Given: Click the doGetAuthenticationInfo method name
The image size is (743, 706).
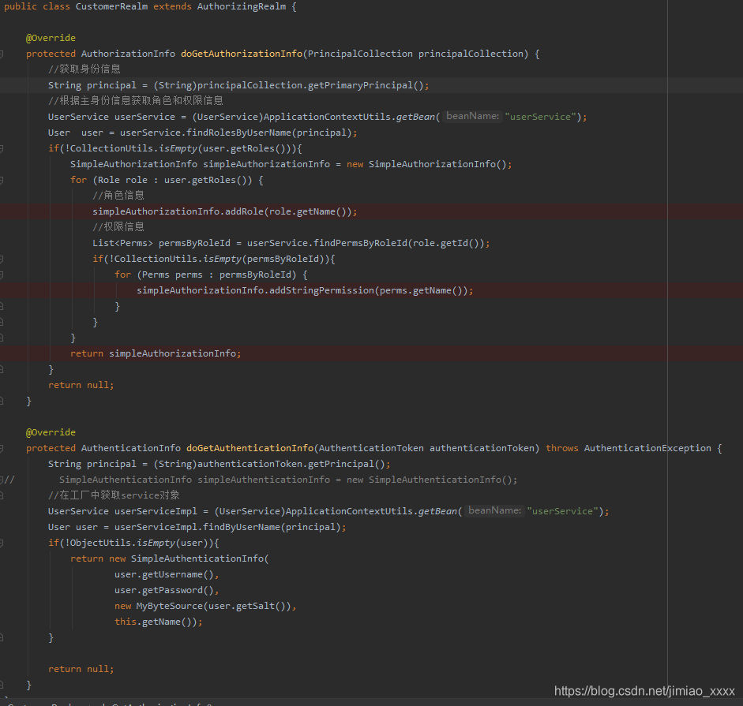Looking at the screenshot, I should click(x=250, y=448).
